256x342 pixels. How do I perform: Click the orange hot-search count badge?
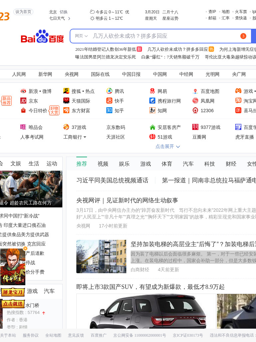point(243,36)
